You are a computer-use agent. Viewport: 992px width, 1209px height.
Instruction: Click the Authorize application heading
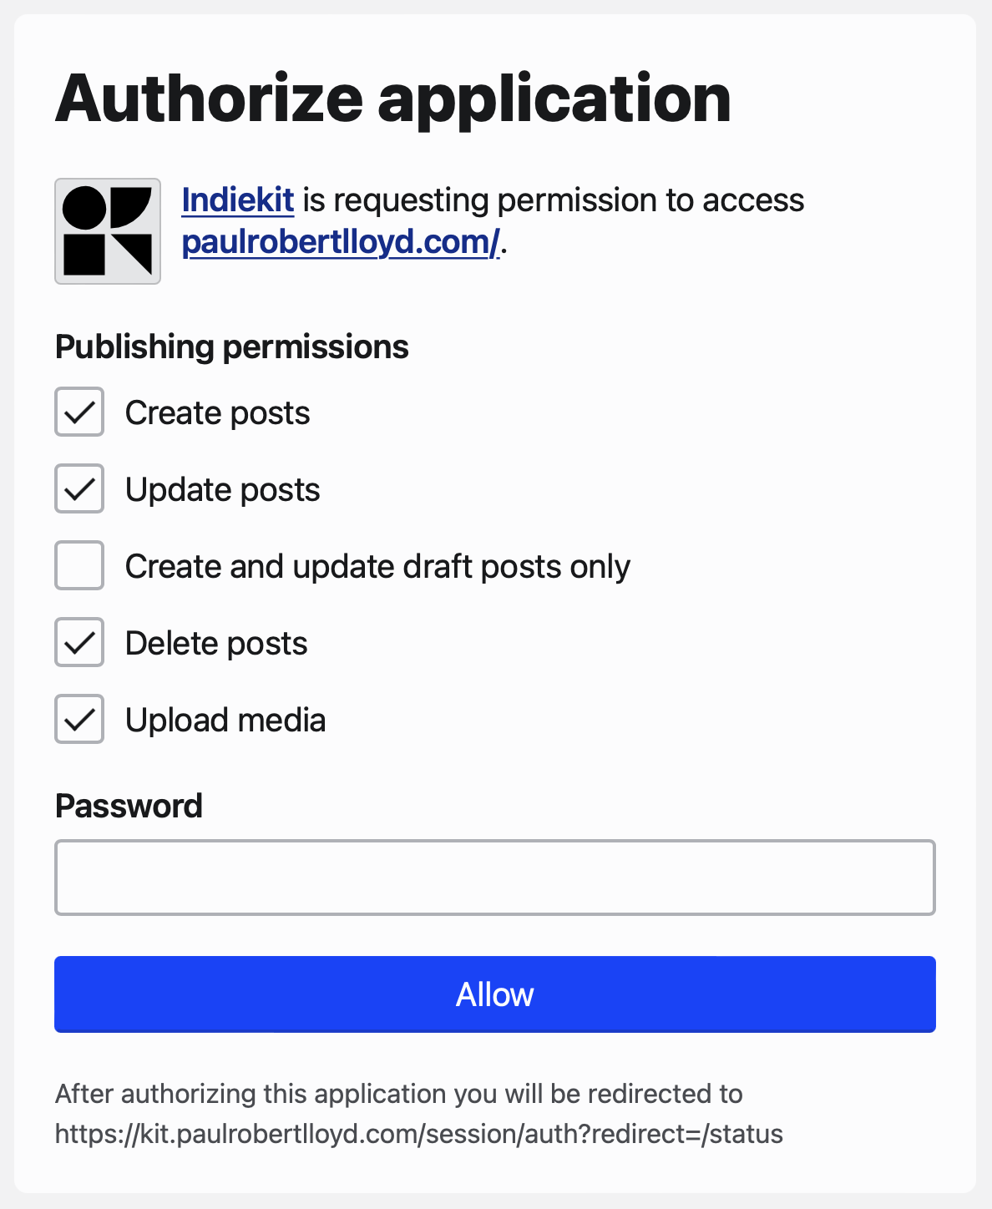392,98
